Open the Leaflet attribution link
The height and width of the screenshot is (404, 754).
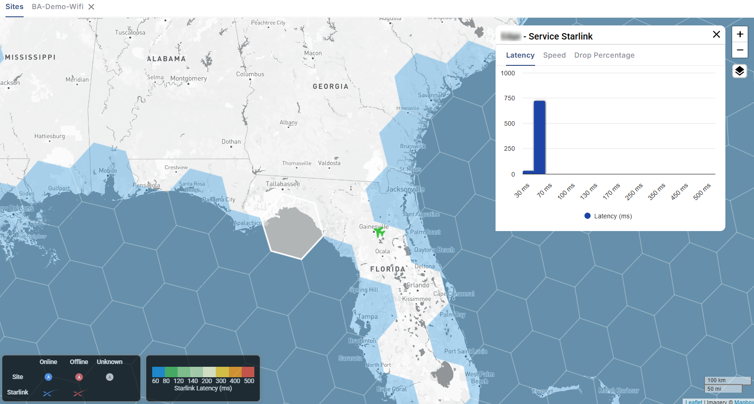[x=694, y=402]
